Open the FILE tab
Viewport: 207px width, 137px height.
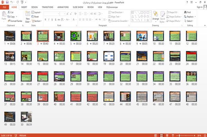tap(4, 7)
